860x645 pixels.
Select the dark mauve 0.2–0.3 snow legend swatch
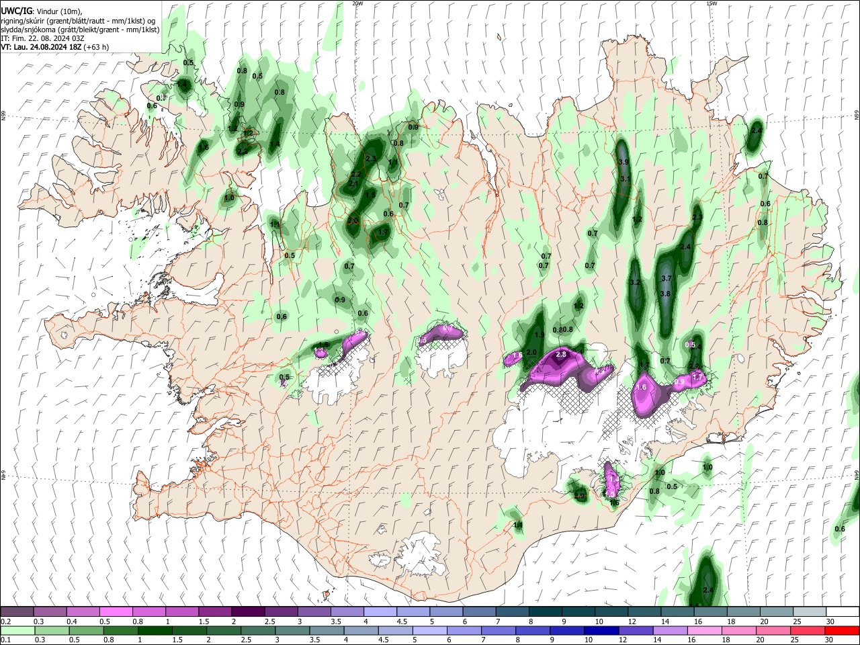click(x=17, y=612)
